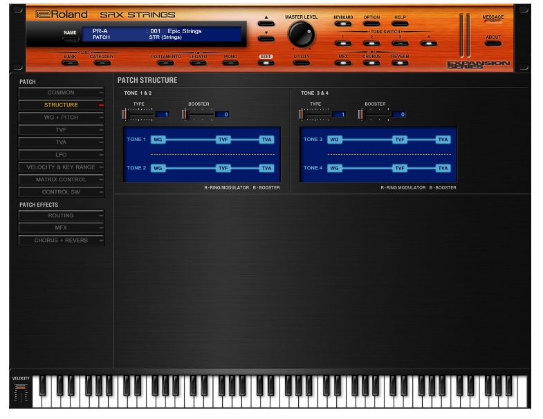Image resolution: width=543 pixels, height=419 pixels.
Task: Select the TVF tab in sidebar
Action: [62, 130]
